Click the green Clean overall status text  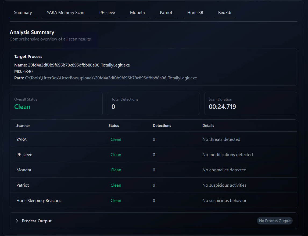click(x=22, y=107)
